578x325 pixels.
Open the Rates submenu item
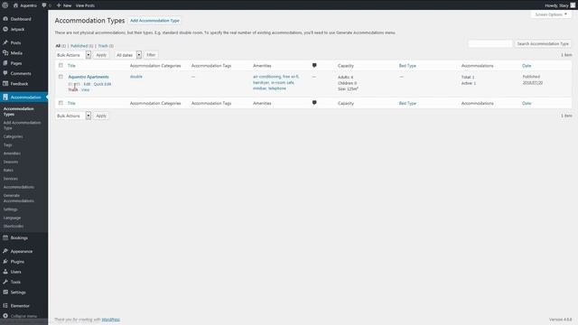click(8, 171)
